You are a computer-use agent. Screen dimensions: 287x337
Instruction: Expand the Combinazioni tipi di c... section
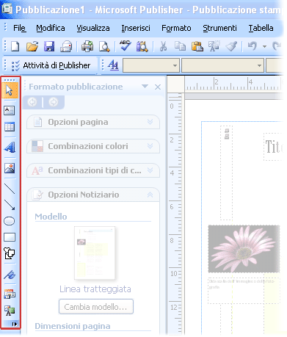click(x=93, y=170)
